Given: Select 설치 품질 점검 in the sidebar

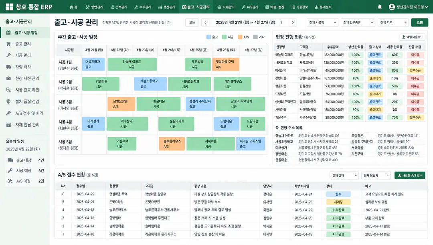Looking at the screenshot, I should [x=25, y=101].
